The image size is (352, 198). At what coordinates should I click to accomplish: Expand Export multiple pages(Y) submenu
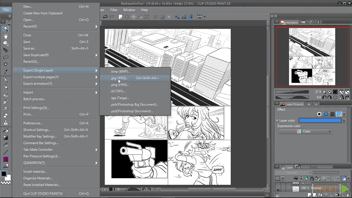pos(56,77)
